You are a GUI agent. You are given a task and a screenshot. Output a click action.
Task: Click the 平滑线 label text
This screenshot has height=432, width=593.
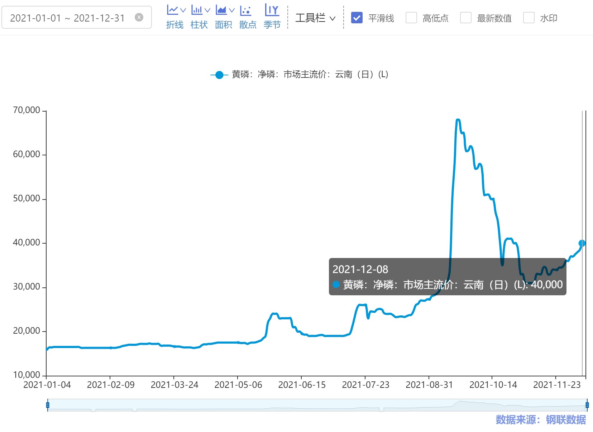(x=381, y=18)
